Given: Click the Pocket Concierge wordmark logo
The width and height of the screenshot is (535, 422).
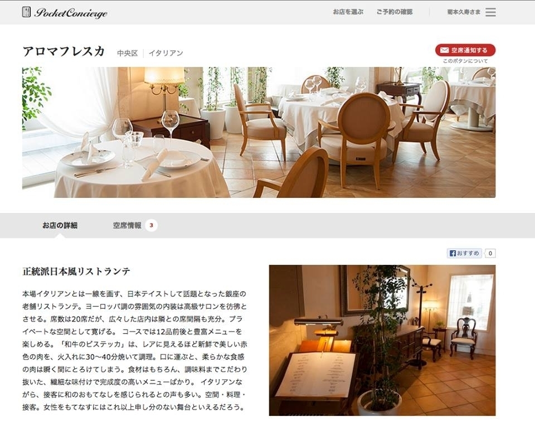Looking at the screenshot, I should (71, 13).
